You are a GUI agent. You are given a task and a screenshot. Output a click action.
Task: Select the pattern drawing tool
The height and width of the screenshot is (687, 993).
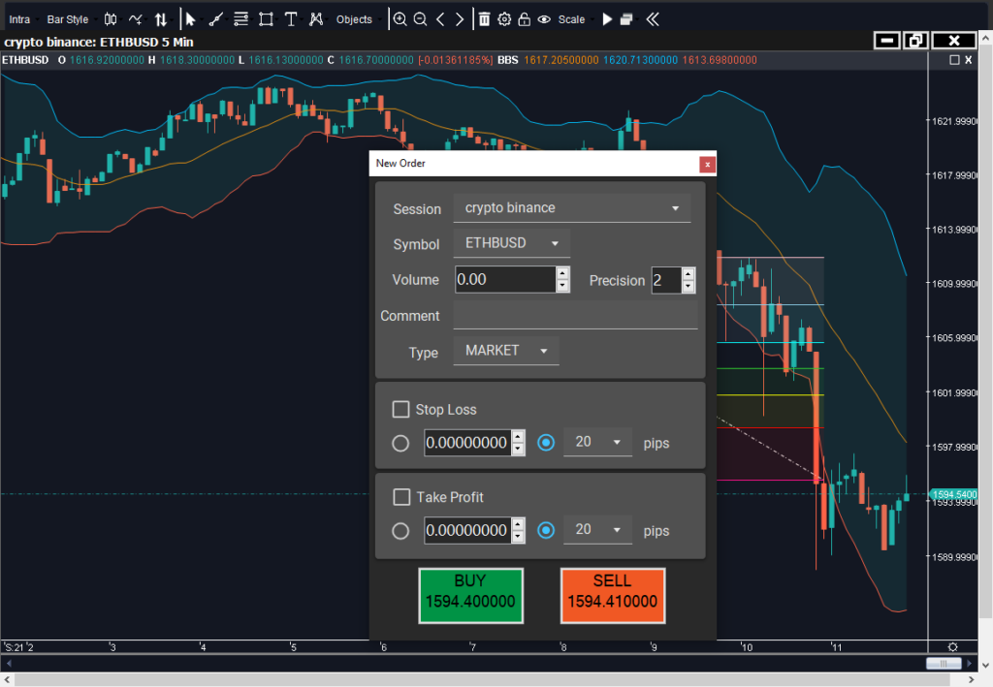pos(316,19)
